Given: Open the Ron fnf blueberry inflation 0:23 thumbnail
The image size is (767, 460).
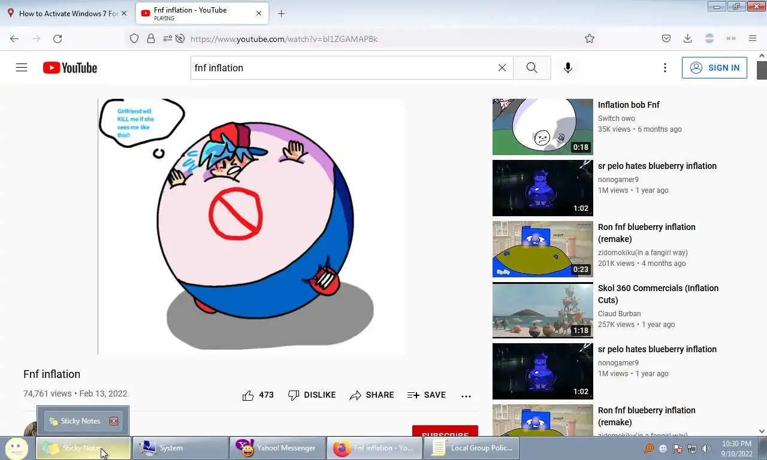Looking at the screenshot, I should pyautogui.click(x=543, y=249).
